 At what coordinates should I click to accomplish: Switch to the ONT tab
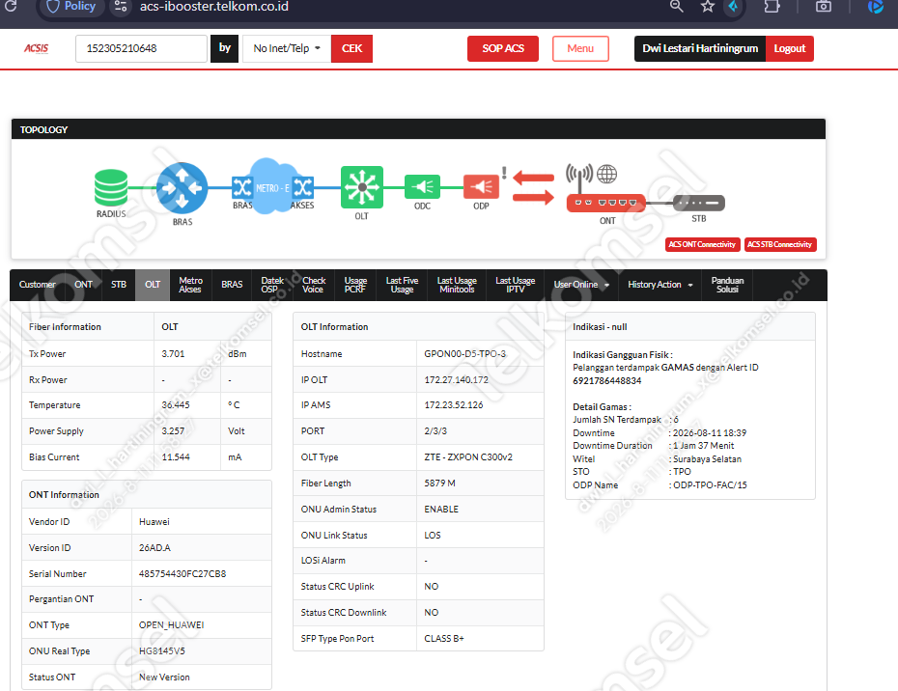click(83, 285)
